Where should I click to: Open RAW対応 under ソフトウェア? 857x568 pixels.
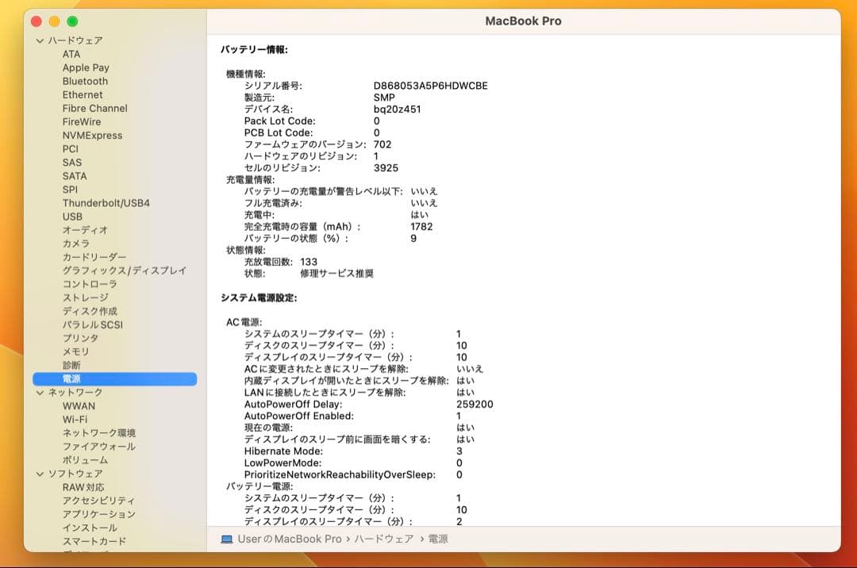coord(83,487)
